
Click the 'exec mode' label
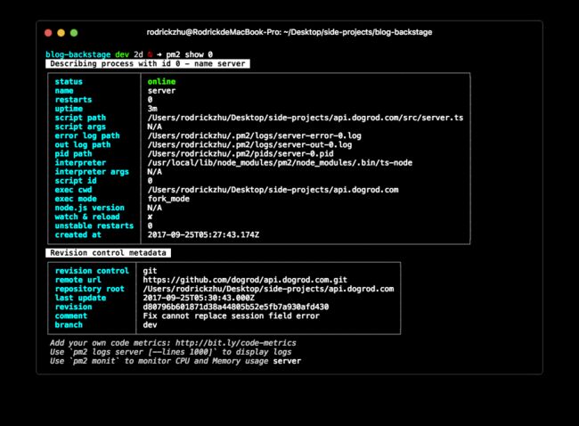[x=76, y=199]
